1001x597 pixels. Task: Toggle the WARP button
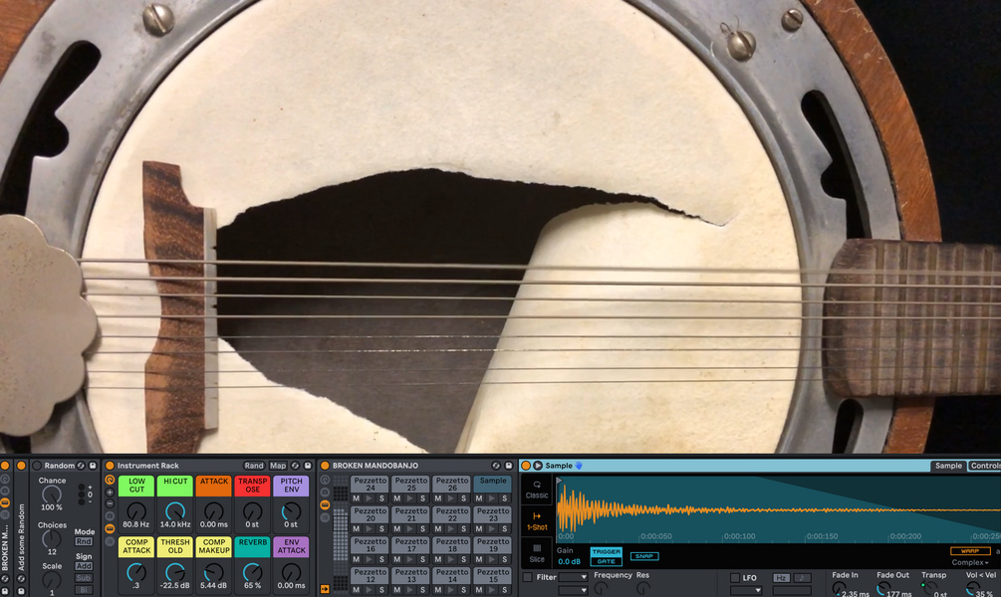coord(970,550)
